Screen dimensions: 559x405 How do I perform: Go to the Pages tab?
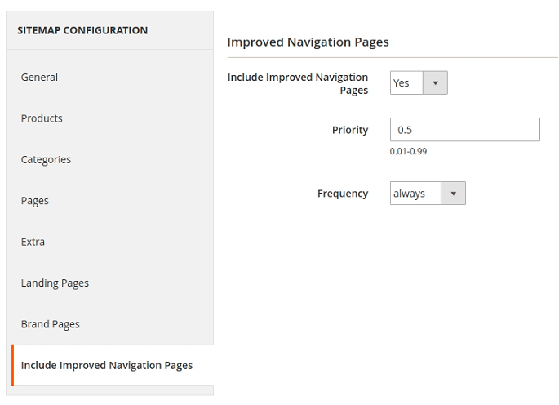pos(35,201)
